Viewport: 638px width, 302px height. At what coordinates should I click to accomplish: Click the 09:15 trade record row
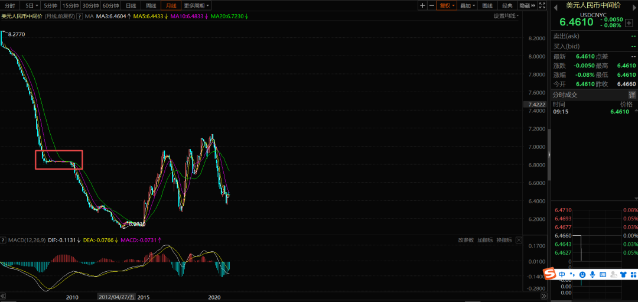click(594, 112)
